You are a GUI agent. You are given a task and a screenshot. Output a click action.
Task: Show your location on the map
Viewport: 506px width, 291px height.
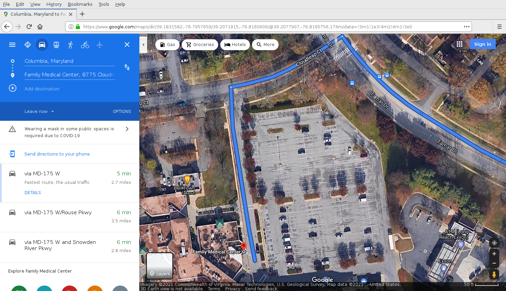click(494, 243)
